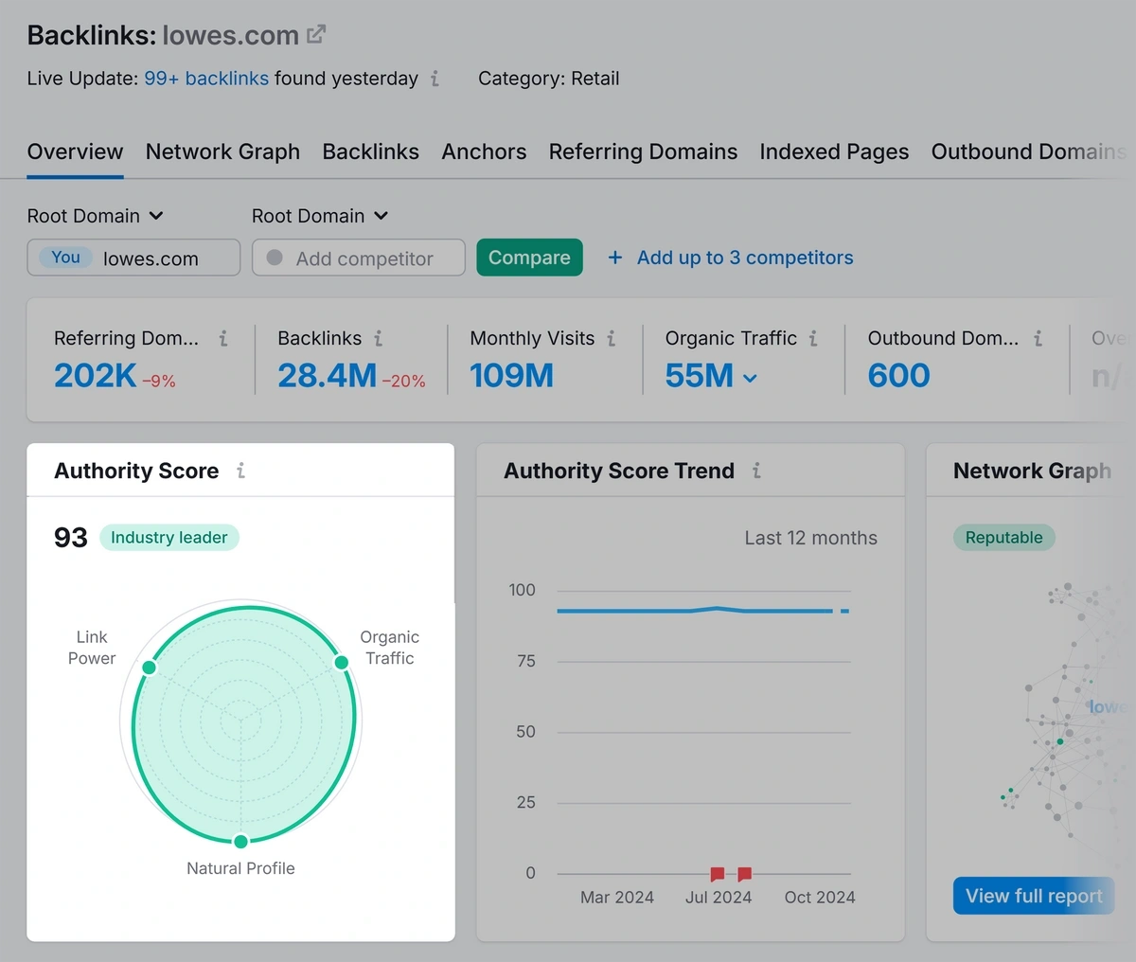Viewport: 1136px width, 962px height.
Task: Click the first red flag marker on chart
Action: [x=718, y=874]
